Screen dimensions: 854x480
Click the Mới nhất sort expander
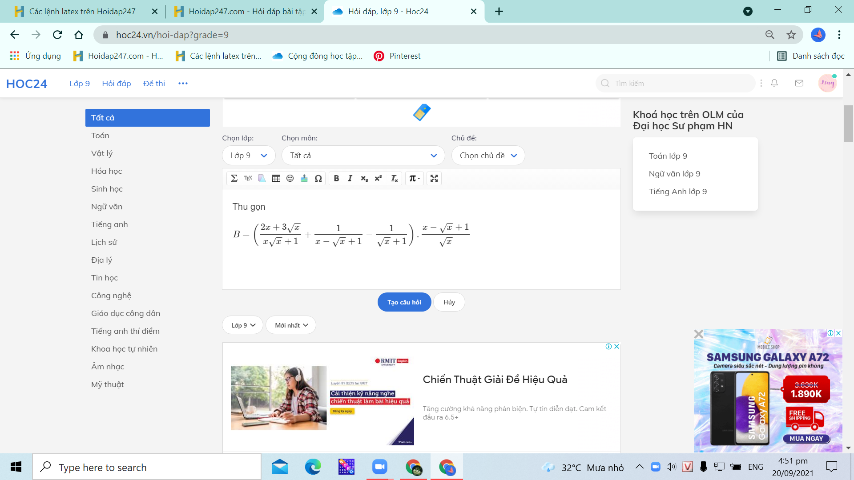coord(291,325)
